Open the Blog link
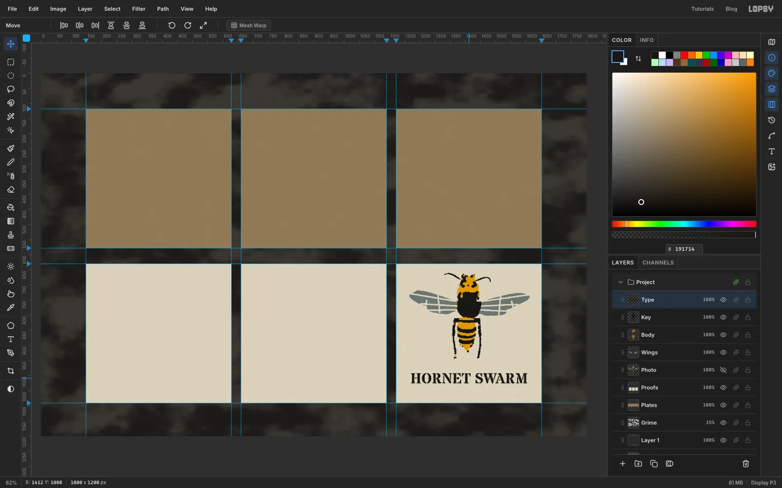782x488 pixels. tap(731, 9)
